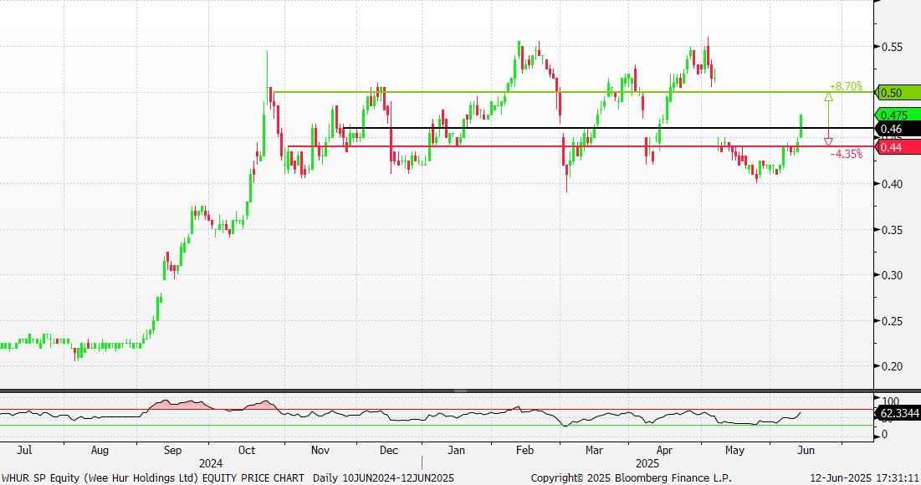The width and height of the screenshot is (921, 485).
Task: Click the green 0.50 resistance price tag
Action: (898, 93)
